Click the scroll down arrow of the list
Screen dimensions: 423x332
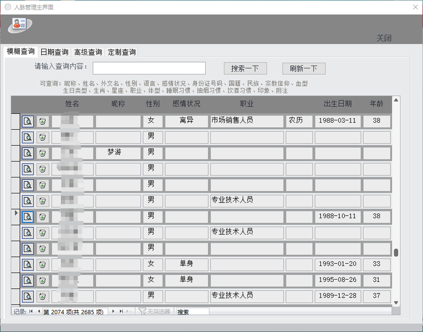pos(396,302)
